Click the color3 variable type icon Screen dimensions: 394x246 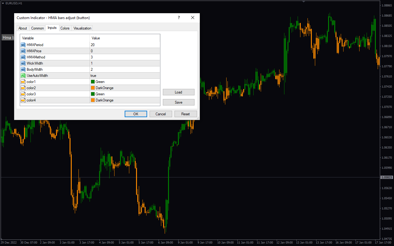coord(23,94)
